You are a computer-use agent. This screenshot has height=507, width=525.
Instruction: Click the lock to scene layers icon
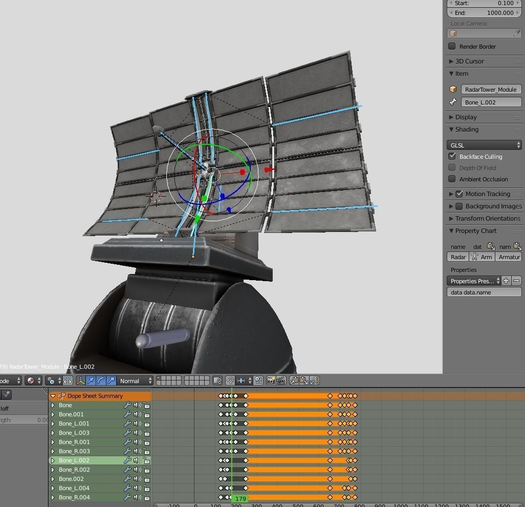(217, 381)
